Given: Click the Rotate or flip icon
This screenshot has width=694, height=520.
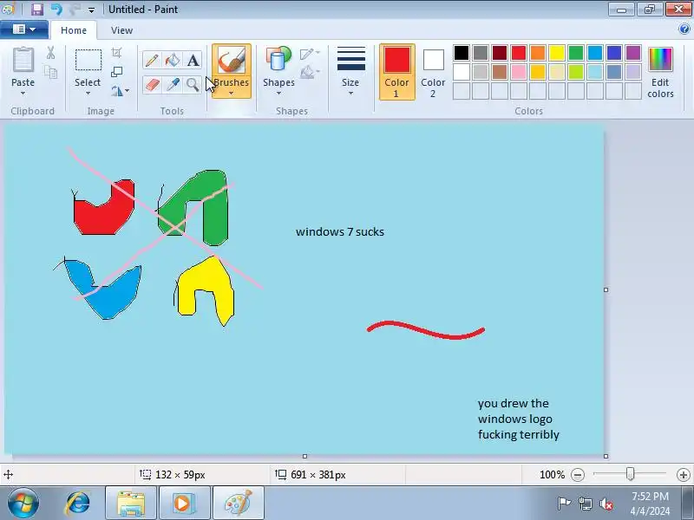Looking at the screenshot, I should [117, 91].
